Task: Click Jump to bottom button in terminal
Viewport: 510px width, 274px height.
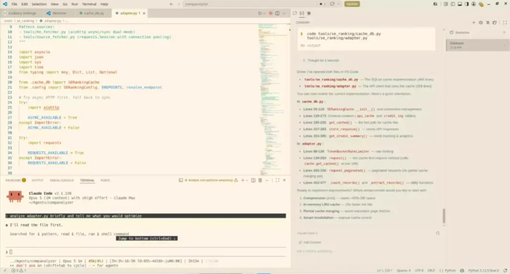Action: tap(147, 239)
